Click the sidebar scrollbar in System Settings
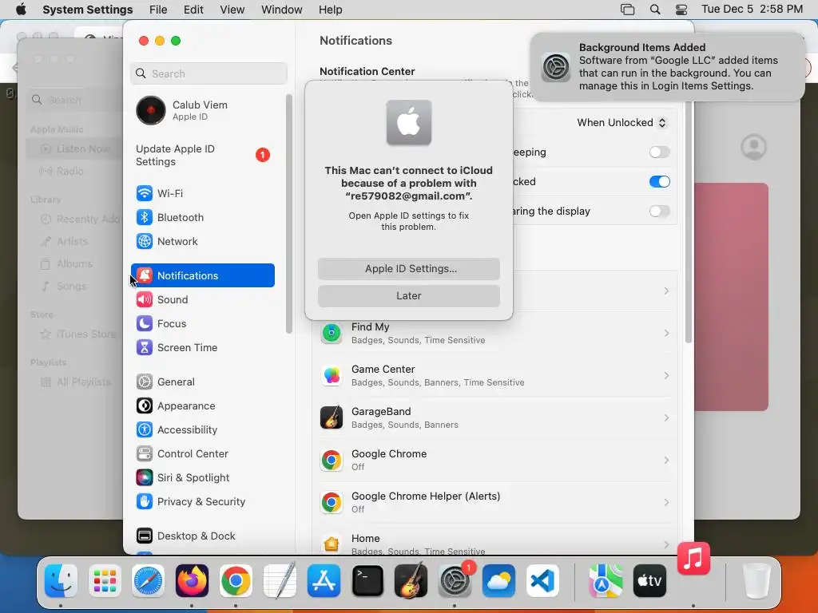 coord(289,214)
